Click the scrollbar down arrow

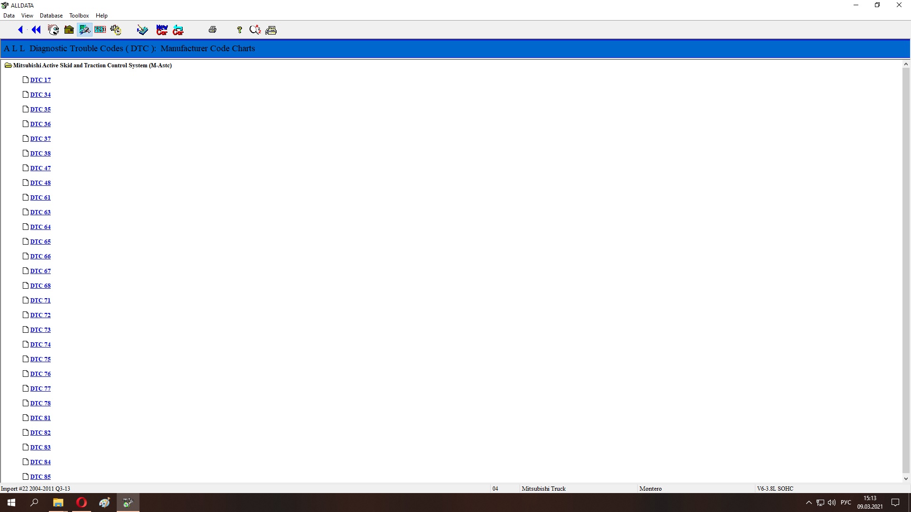(x=906, y=479)
